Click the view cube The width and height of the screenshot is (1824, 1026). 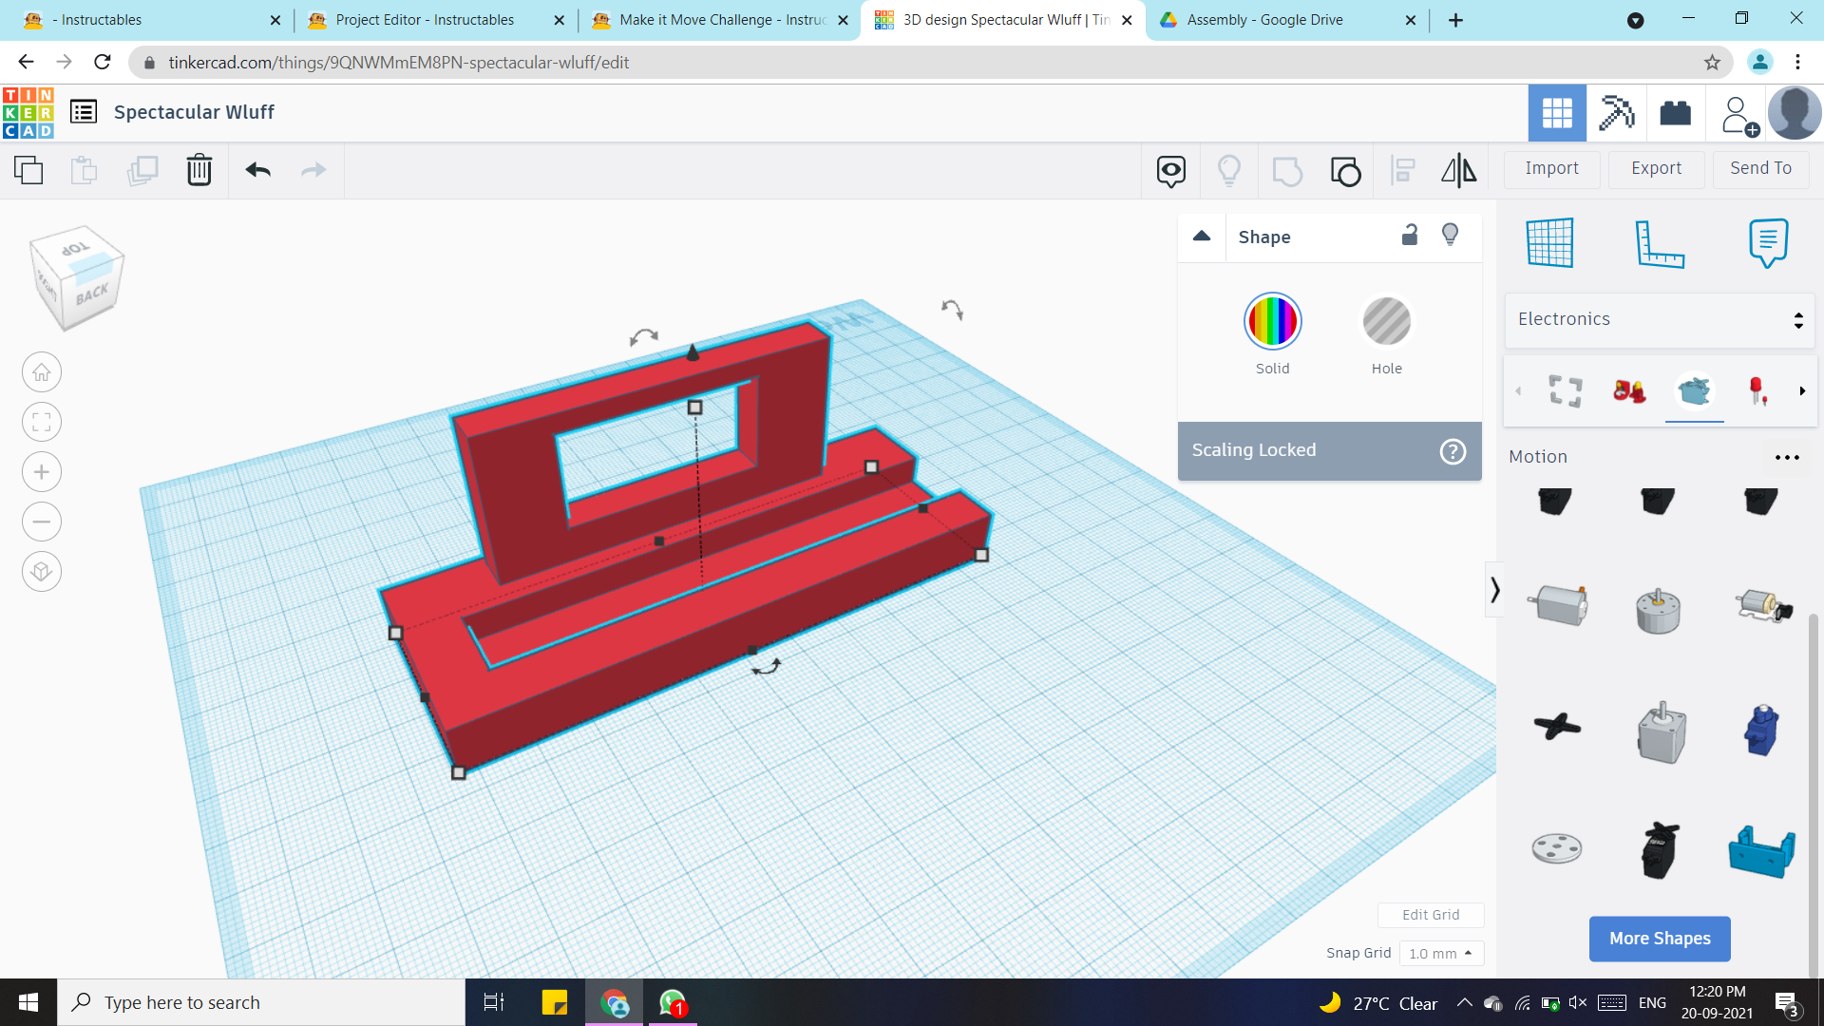78,278
